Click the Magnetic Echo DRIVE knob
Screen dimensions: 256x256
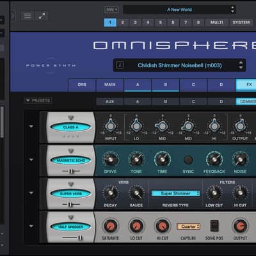(110, 159)
